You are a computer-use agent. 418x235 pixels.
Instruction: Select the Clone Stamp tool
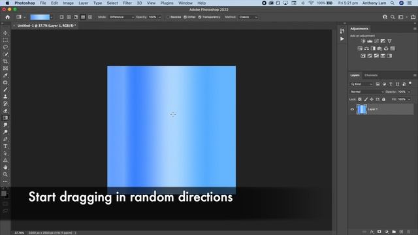pos(5,97)
